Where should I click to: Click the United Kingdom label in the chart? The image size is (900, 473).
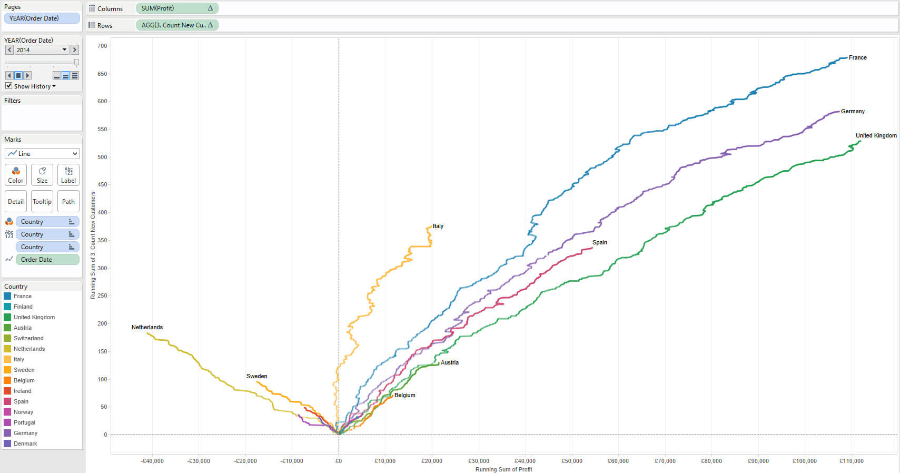(876, 135)
